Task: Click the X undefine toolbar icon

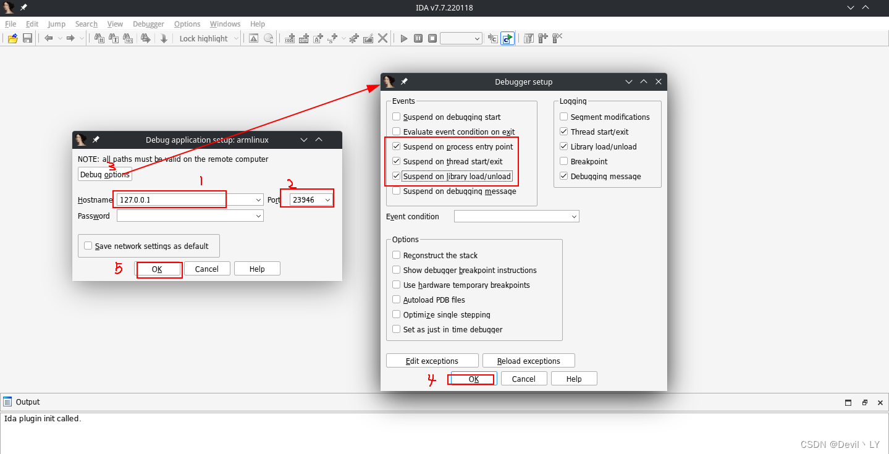Action: (x=383, y=38)
